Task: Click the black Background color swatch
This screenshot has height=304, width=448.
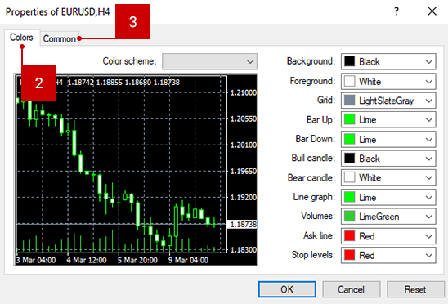Action: pos(349,61)
